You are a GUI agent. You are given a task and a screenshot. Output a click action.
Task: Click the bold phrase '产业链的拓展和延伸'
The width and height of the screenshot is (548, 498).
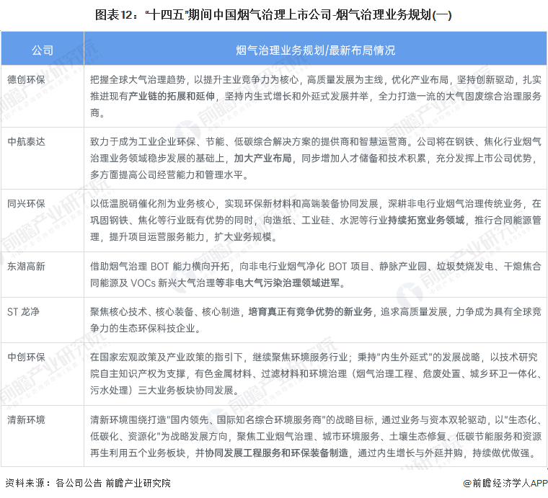click(172, 96)
